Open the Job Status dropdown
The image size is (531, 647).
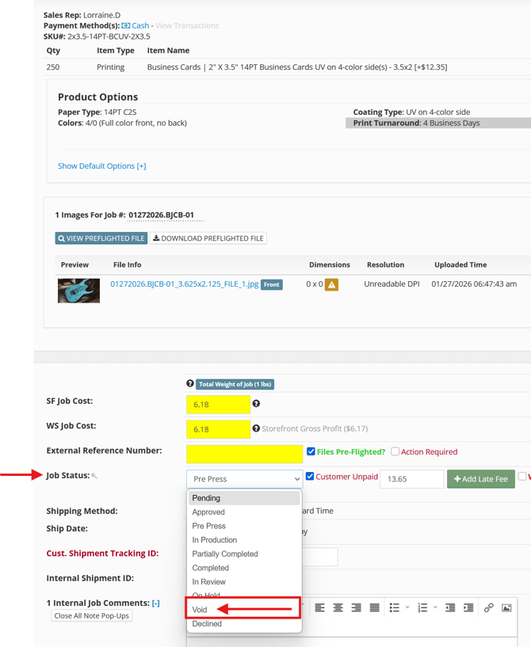click(245, 478)
